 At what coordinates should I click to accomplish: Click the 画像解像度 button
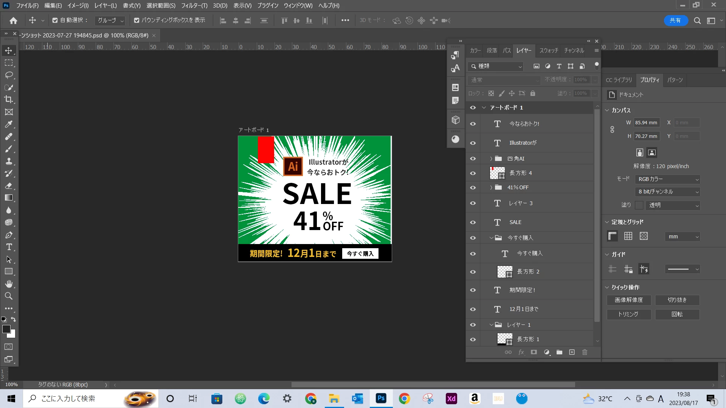point(629,300)
